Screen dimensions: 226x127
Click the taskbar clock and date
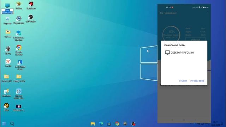point(216,123)
